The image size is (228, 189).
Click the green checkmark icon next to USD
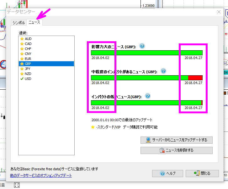tap(22, 79)
